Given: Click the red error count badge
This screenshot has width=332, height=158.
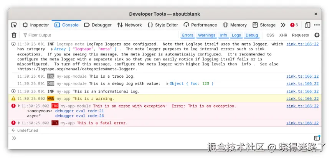Looking at the screenshot, I should click(x=294, y=25).
